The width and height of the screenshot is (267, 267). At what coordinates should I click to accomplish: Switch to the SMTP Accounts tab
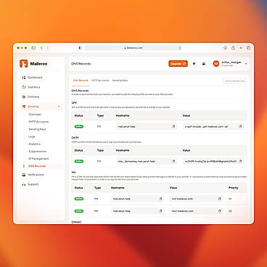coord(100,81)
